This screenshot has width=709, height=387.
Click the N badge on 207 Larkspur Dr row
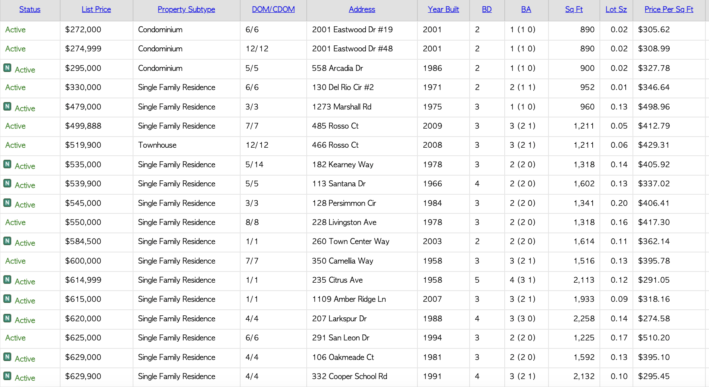tap(7, 318)
